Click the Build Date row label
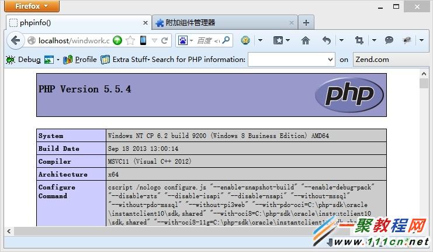This screenshot has width=433, height=252. point(59,149)
